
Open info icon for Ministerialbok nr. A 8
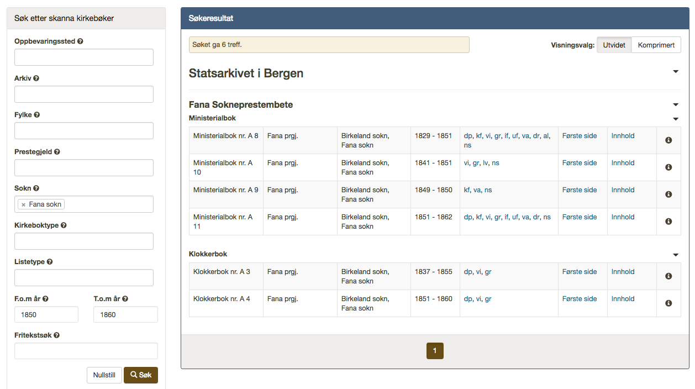pyautogui.click(x=668, y=140)
